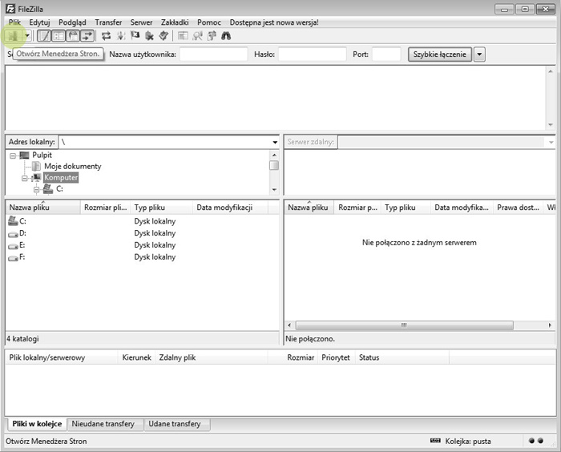The image size is (561, 452).
Task: Open directory listing filters icon
Action: (183, 36)
